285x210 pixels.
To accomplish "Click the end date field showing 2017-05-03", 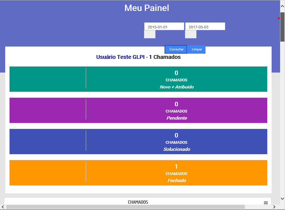I will (205, 27).
